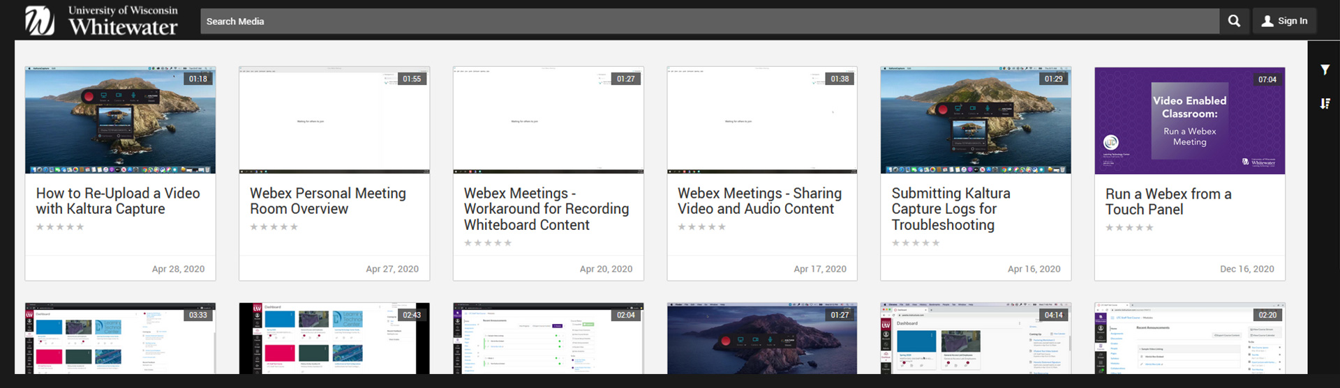1340x388 pixels.
Task: Open second-row video thumbnail with 02:20 duration
Action: tap(1189, 339)
